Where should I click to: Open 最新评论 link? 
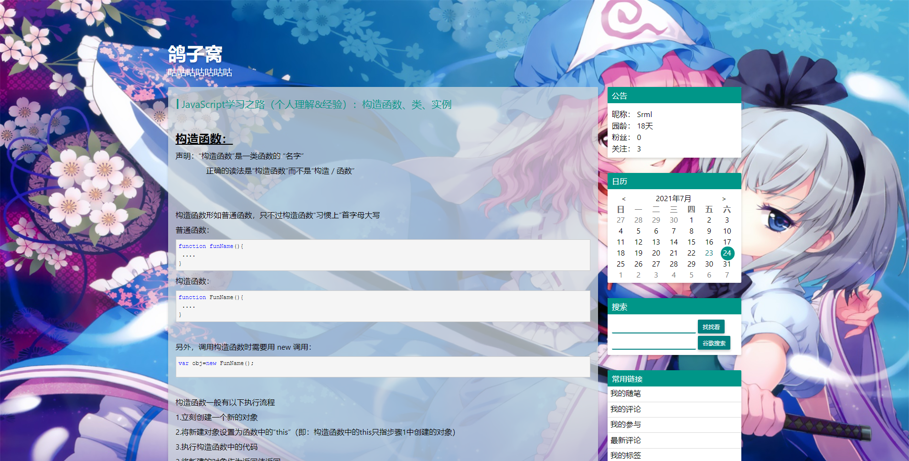coord(625,440)
